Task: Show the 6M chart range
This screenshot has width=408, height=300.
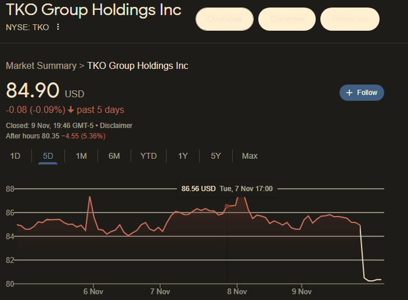Action: click(x=114, y=156)
